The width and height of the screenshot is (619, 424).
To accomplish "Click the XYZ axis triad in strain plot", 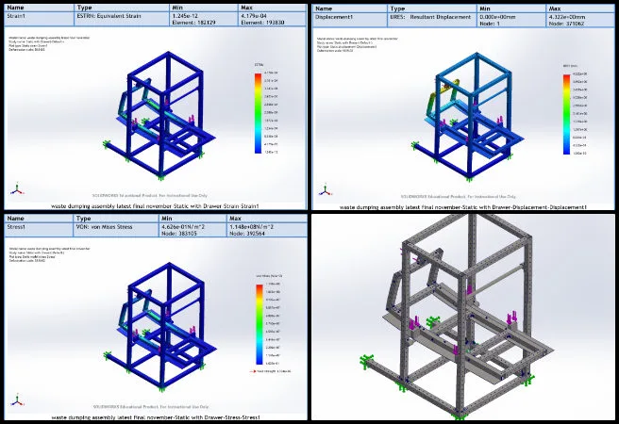I will (x=18, y=188).
